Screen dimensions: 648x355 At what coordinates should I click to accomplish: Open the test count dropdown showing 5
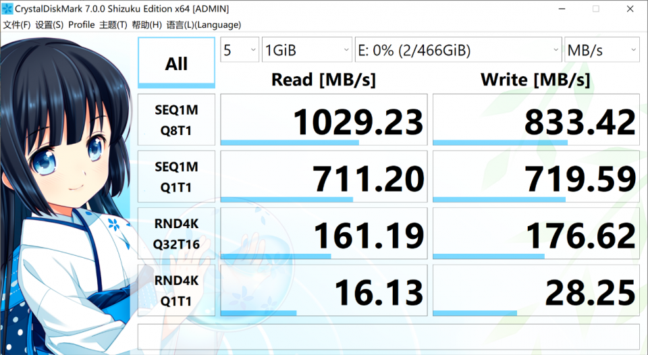tap(240, 50)
